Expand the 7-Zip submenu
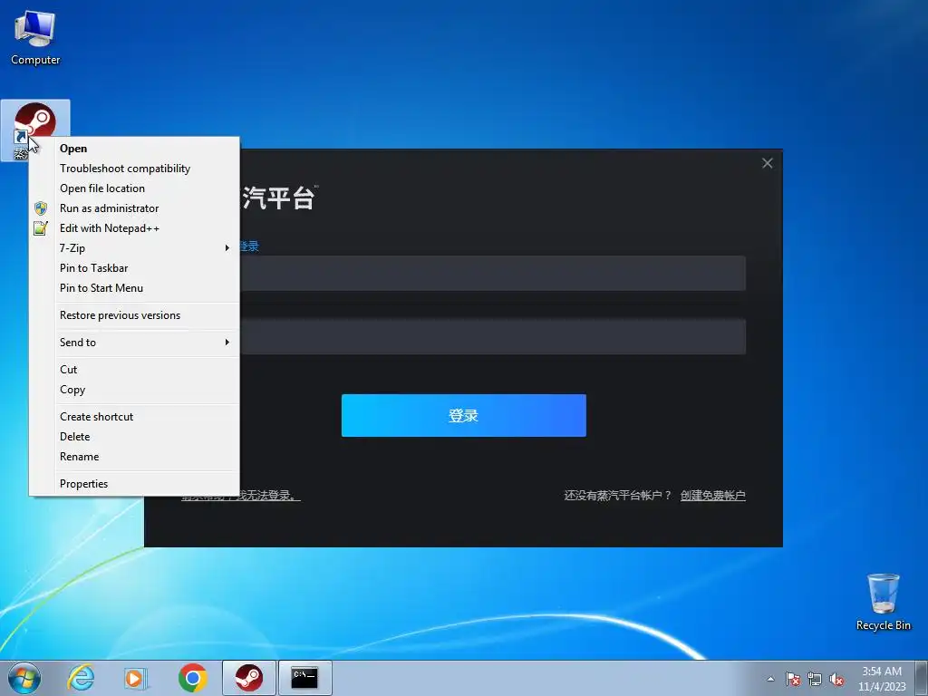The height and width of the screenshot is (696, 928). point(135,248)
